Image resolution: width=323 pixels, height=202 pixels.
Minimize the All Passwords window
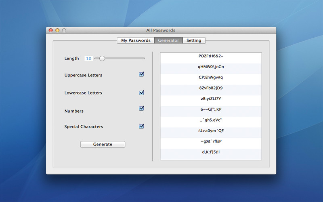pos(57,30)
